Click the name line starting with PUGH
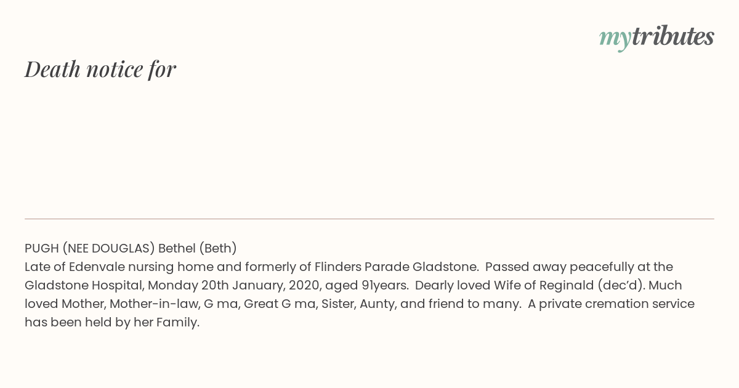The image size is (739, 388). point(131,248)
